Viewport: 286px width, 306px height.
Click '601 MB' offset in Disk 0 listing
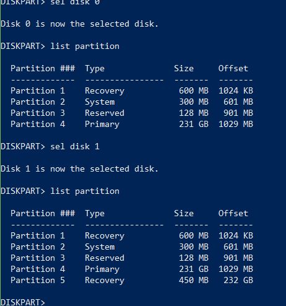point(238,102)
